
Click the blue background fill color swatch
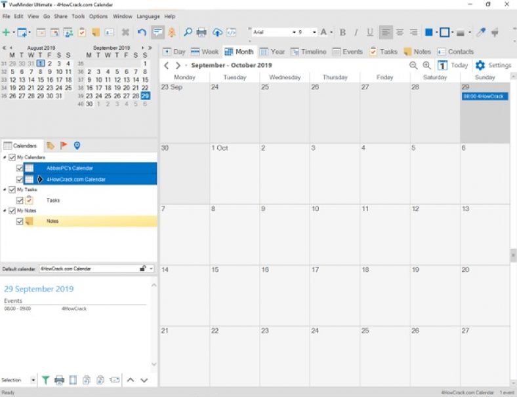pyautogui.click(x=428, y=32)
